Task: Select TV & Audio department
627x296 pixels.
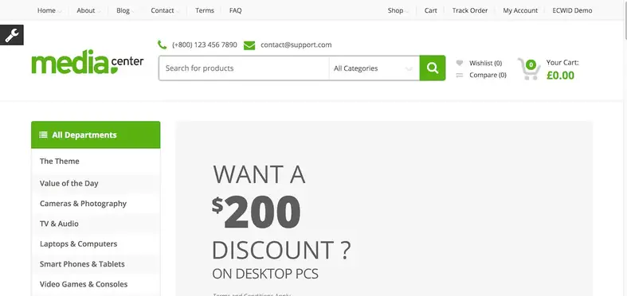Action: tap(59, 224)
